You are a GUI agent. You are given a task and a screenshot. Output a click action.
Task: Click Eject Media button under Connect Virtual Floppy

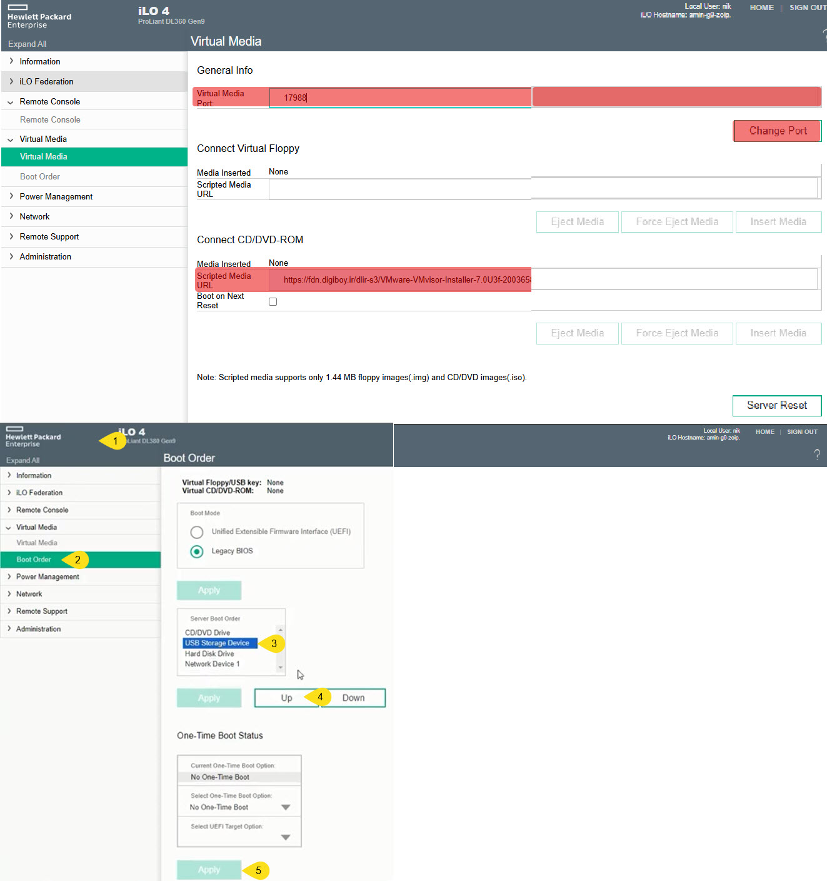[x=578, y=222]
